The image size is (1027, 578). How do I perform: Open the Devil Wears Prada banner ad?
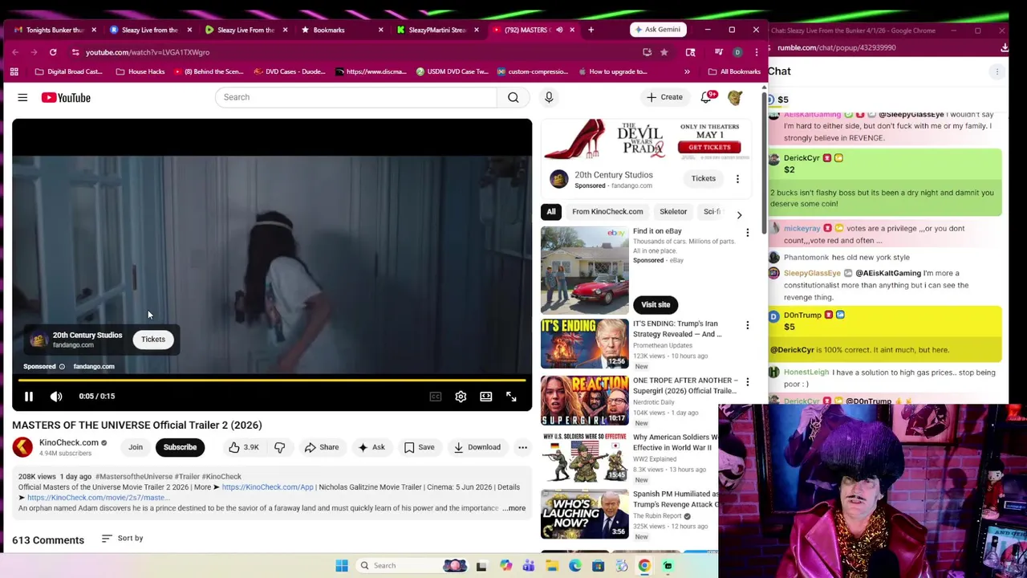[x=647, y=140]
